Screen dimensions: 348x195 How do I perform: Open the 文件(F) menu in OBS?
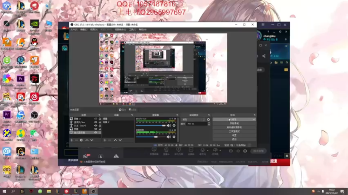[x=74, y=29]
